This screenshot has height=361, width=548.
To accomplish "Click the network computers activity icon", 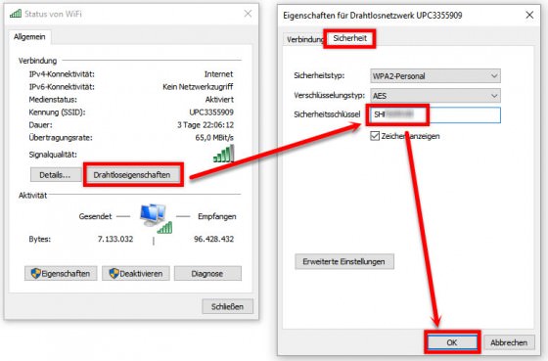I will [156, 218].
